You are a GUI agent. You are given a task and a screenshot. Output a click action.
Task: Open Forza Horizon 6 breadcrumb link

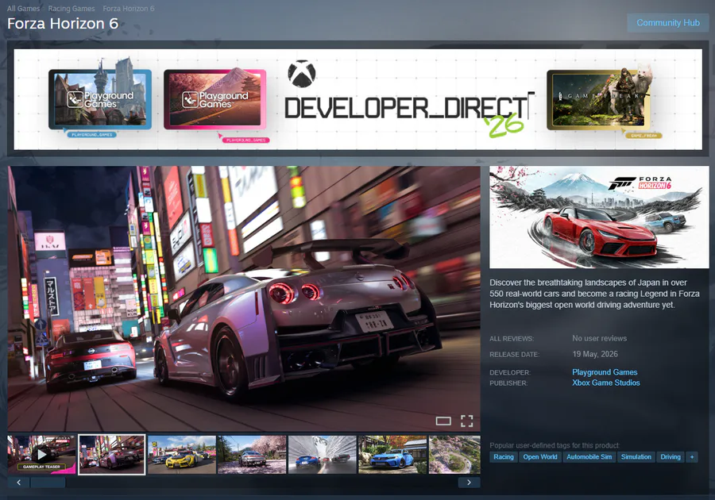click(x=129, y=8)
